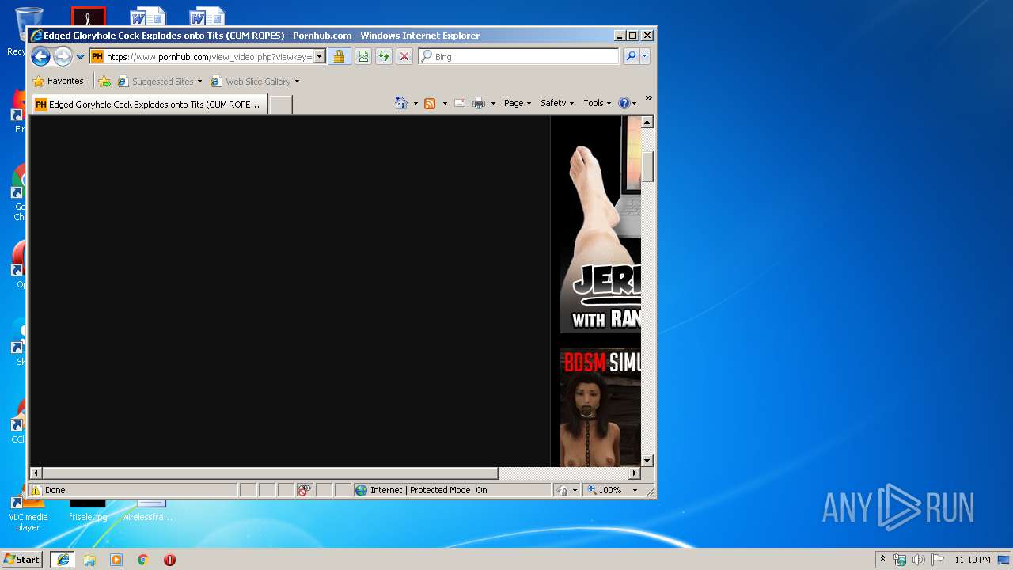Open the Tools menu
This screenshot has width=1013, height=570.
click(598, 103)
